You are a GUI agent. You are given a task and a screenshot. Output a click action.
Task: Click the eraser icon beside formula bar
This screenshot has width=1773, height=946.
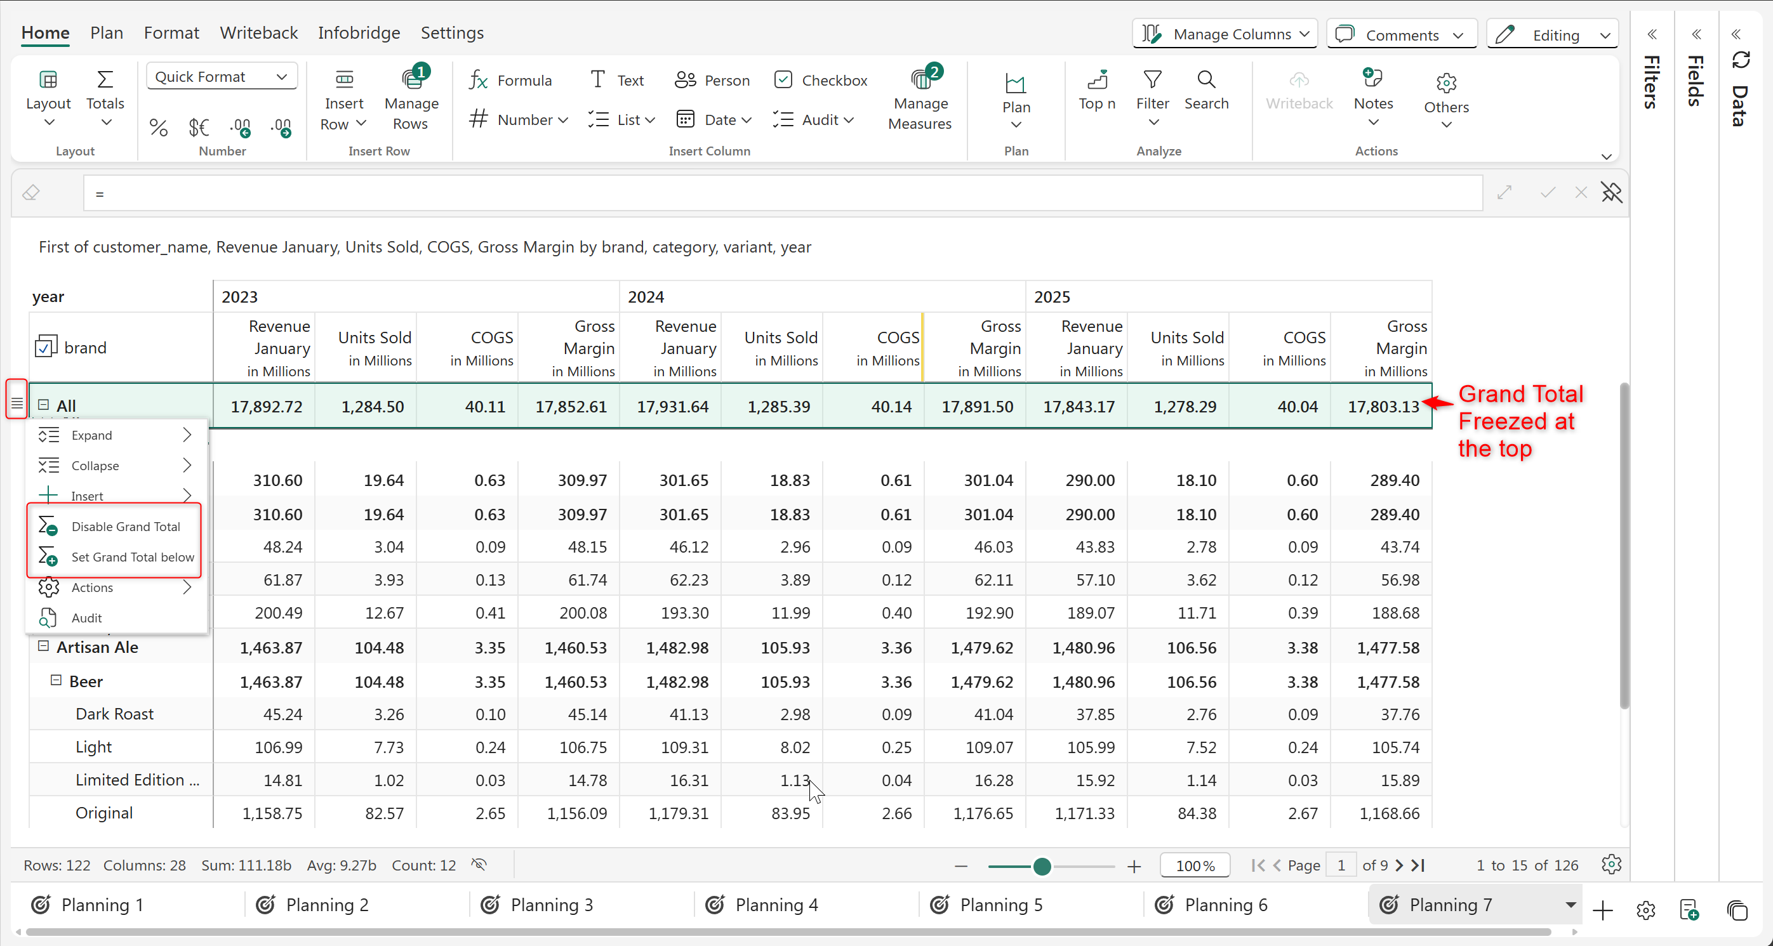[x=31, y=194]
